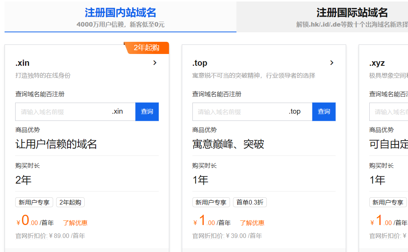Open the .xin card chevron arrow
Screen dimensions: 408x252
(155, 63)
